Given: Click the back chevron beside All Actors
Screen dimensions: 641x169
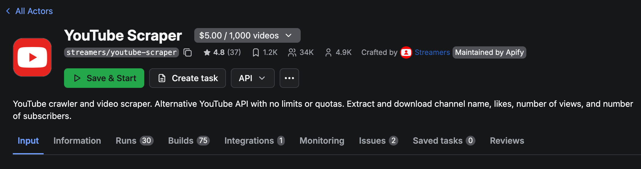Looking at the screenshot, I should (x=8, y=11).
